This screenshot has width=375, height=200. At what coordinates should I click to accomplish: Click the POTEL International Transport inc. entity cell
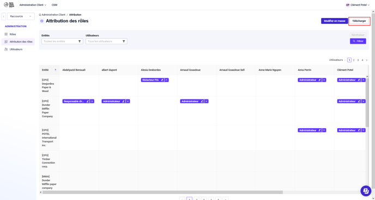point(49,138)
